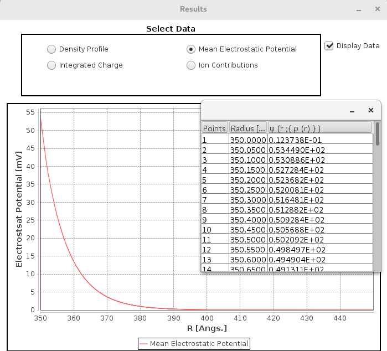387x351 pixels.
Task: Select the Density Profile radio button
Action: click(51, 49)
